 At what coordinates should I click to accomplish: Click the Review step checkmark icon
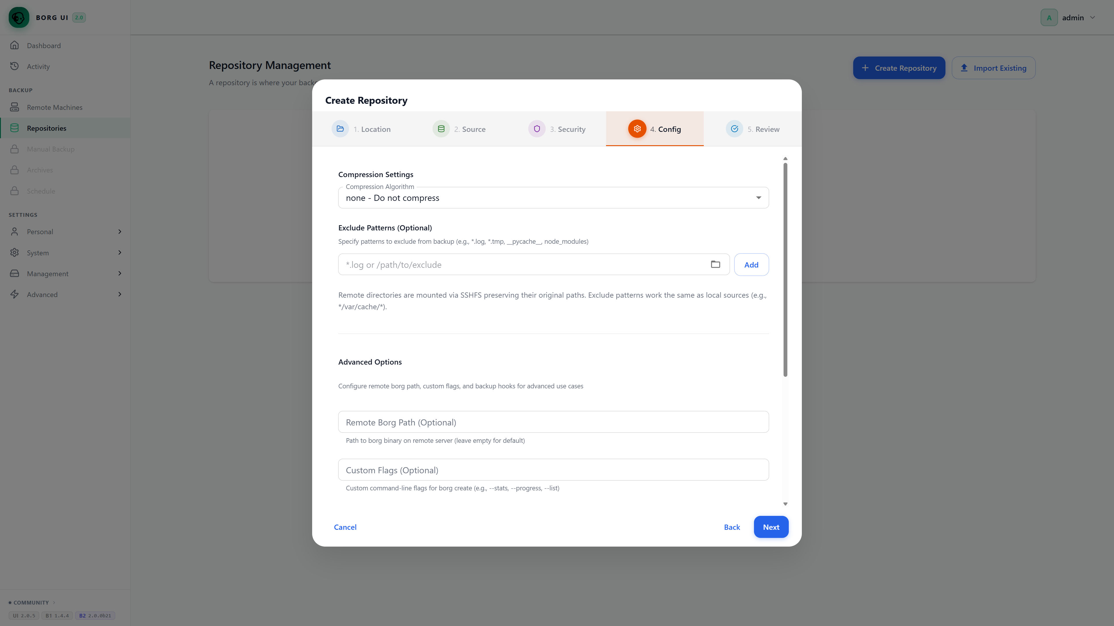pyautogui.click(x=734, y=129)
